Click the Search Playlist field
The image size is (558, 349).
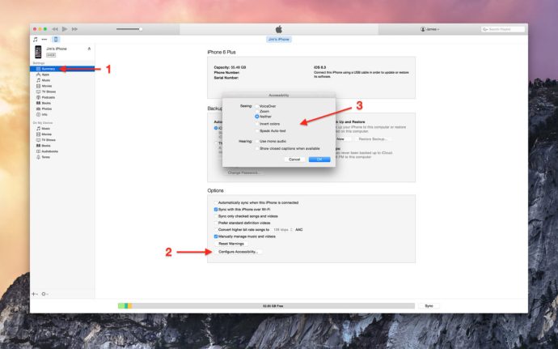[x=503, y=29]
